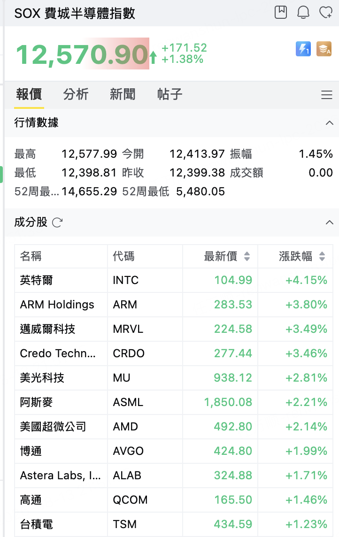
Task: Select the 報價 tab
Action: click(29, 94)
